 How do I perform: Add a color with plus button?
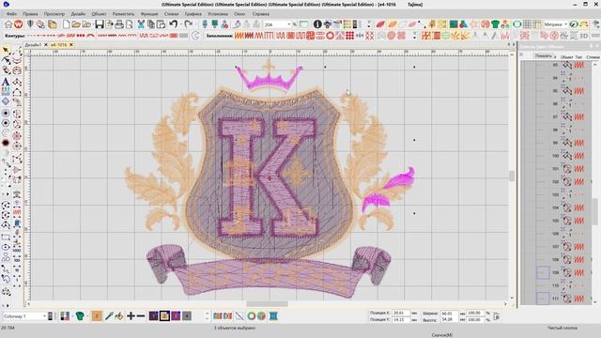131,316
